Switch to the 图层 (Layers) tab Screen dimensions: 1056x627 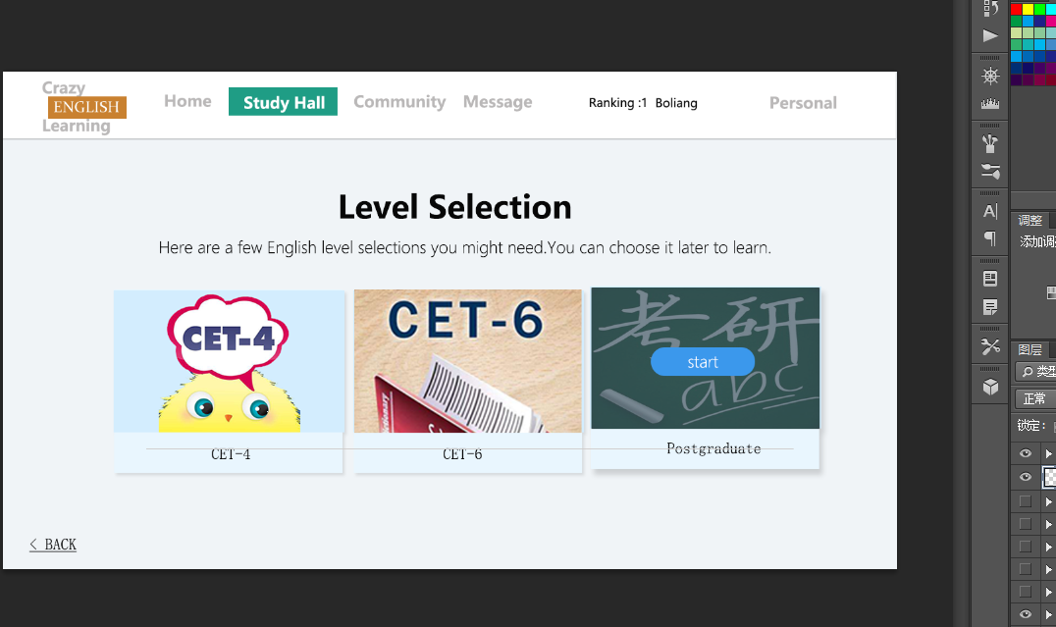click(1030, 349)
